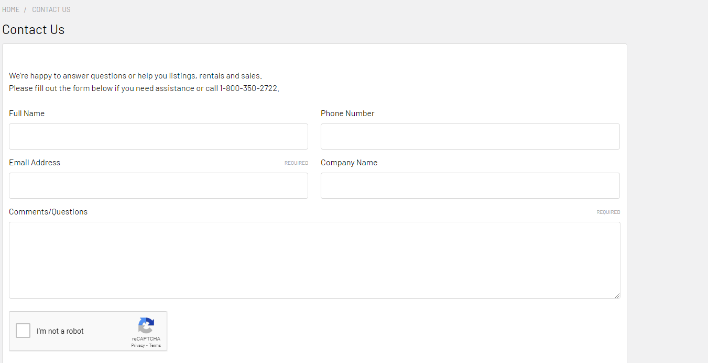Focus the Full Name input field
This screenshot has height=363, width=708.
pyautogui.click(x=158, y=137)
